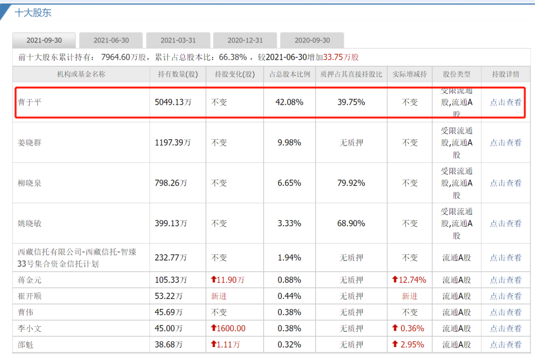This screenshot has height=354, width=535.
Task: Click the 股份类型 column header
Action: pos(457,74)
